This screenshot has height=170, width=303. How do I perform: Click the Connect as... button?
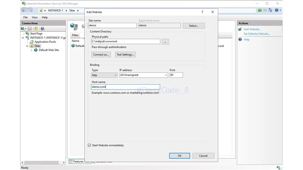101,55
